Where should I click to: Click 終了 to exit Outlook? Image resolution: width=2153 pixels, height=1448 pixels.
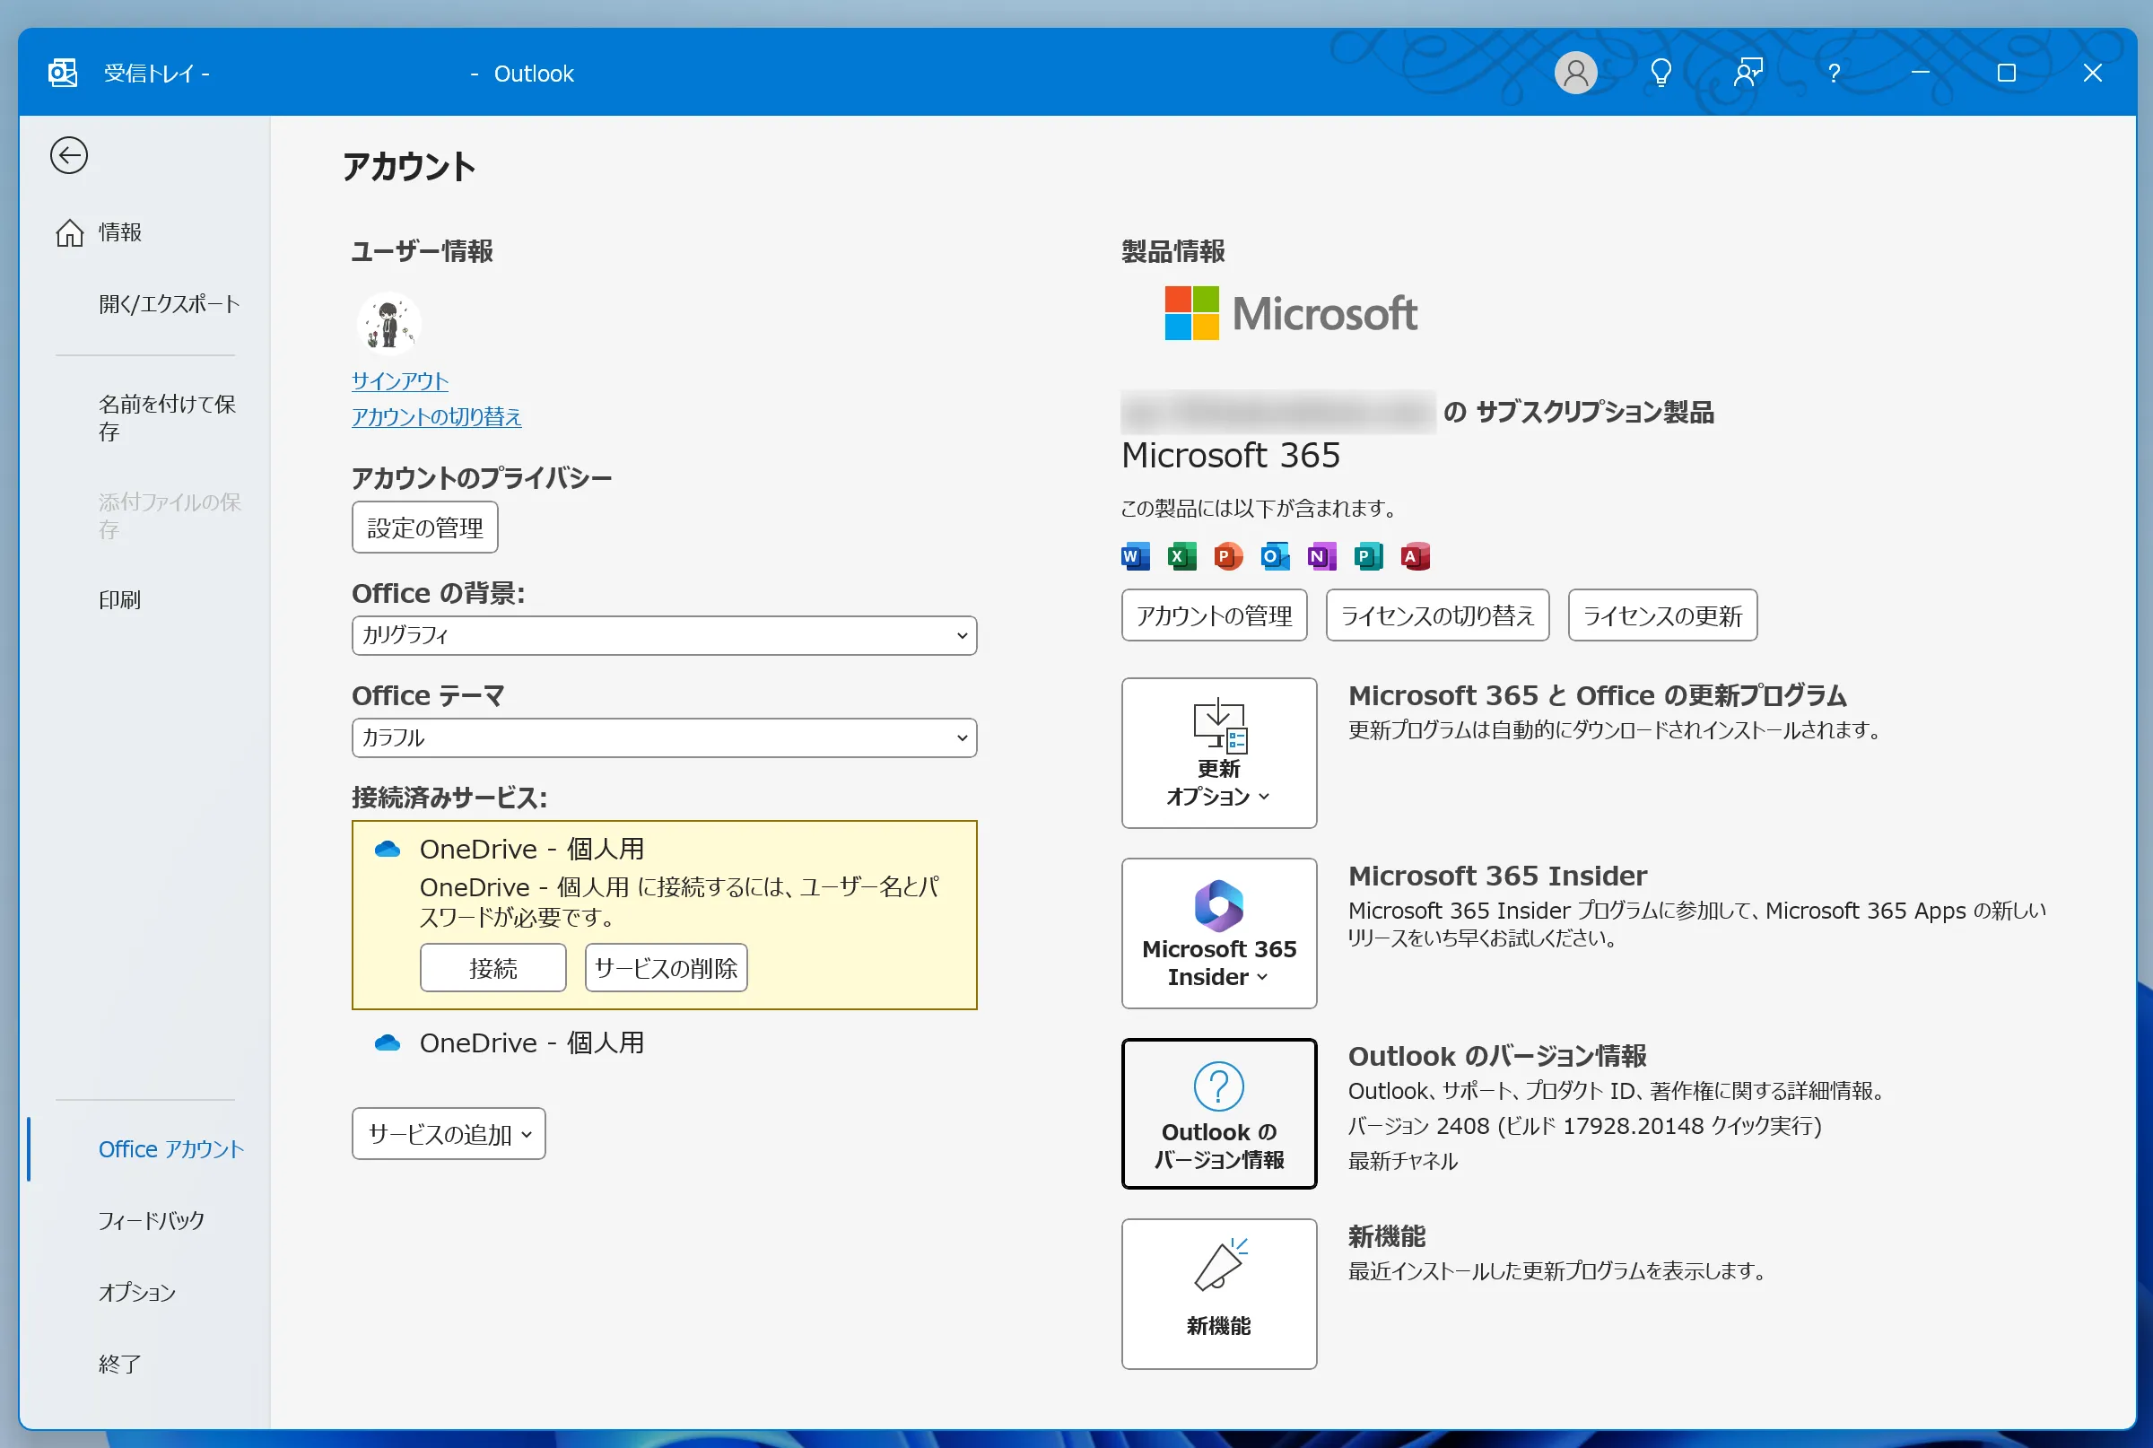coord(144,1364)
